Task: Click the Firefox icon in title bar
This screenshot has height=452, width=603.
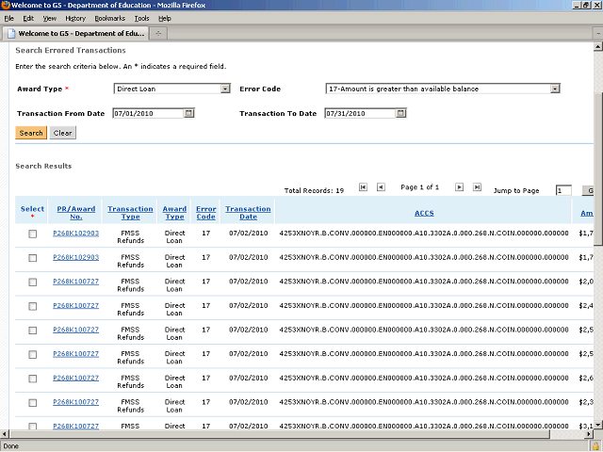Action: 7,6
